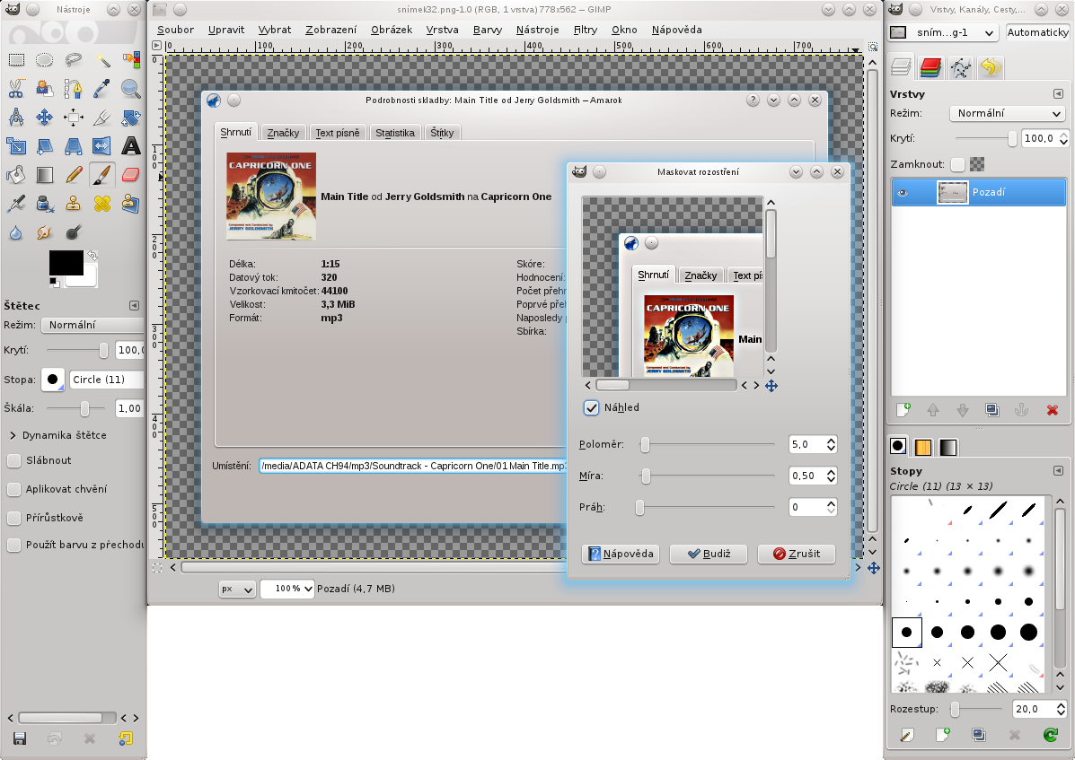Image resolution: width=1075 pixels, height=760 pixels.
Task: Select the Scissors Select tool
Action: 16,88
